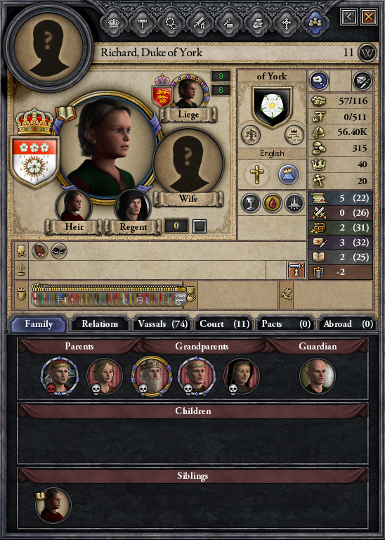Toggle the small square checkbox near Regent
The image size is (385, 540).
point(200,226)
